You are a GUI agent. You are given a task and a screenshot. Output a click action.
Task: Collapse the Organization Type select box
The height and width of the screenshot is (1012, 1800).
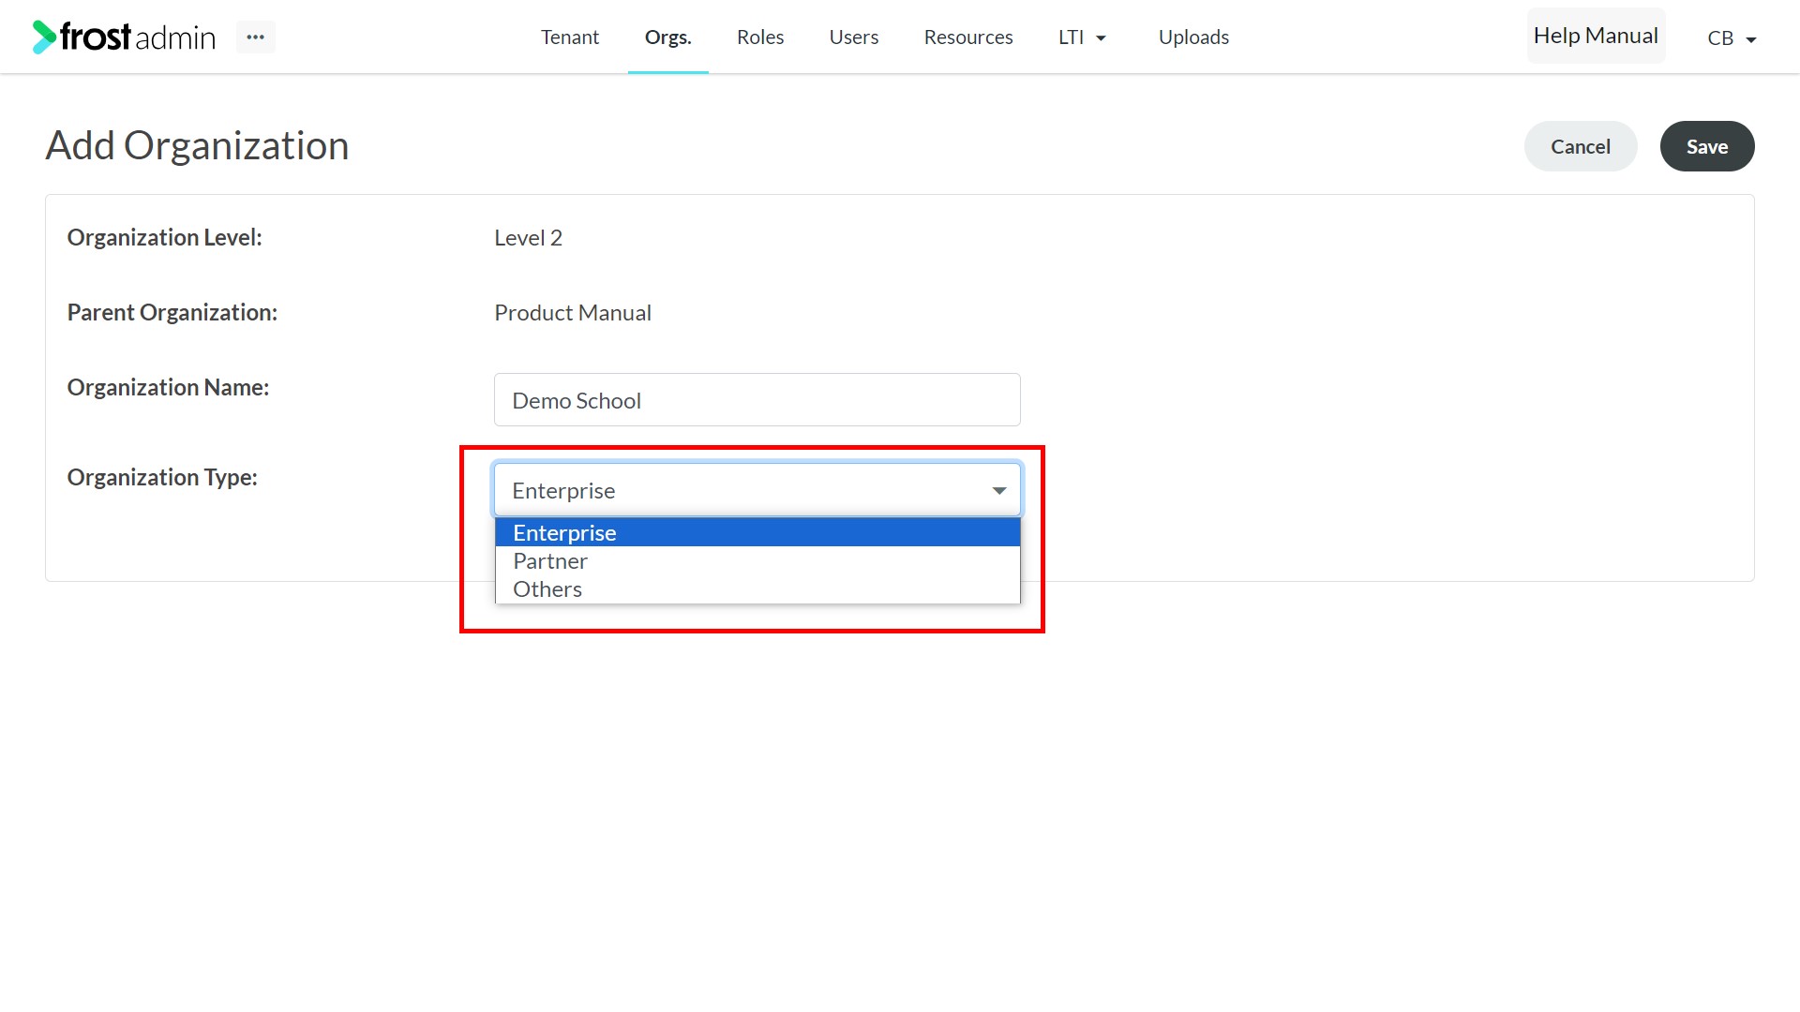757,490
